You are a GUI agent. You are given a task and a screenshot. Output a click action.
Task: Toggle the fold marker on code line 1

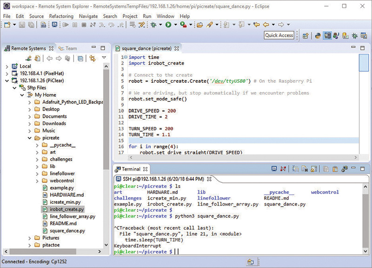126,57
